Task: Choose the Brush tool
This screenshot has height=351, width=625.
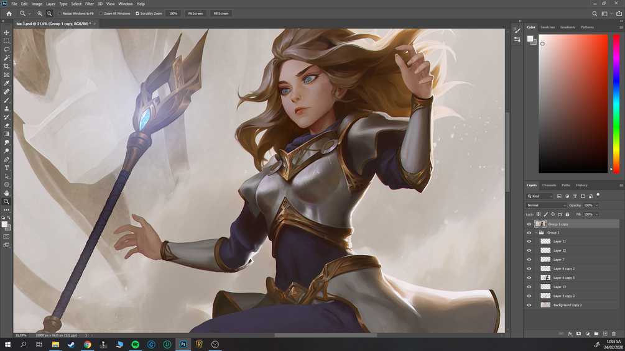Action: coord(6,100)
